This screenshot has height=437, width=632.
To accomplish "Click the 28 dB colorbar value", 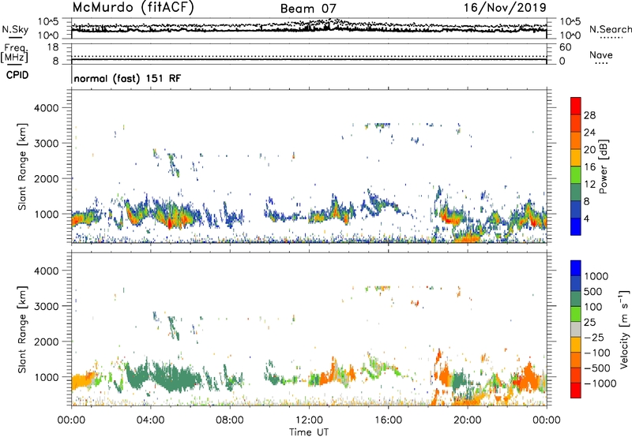I will click(x=589, y=115).
